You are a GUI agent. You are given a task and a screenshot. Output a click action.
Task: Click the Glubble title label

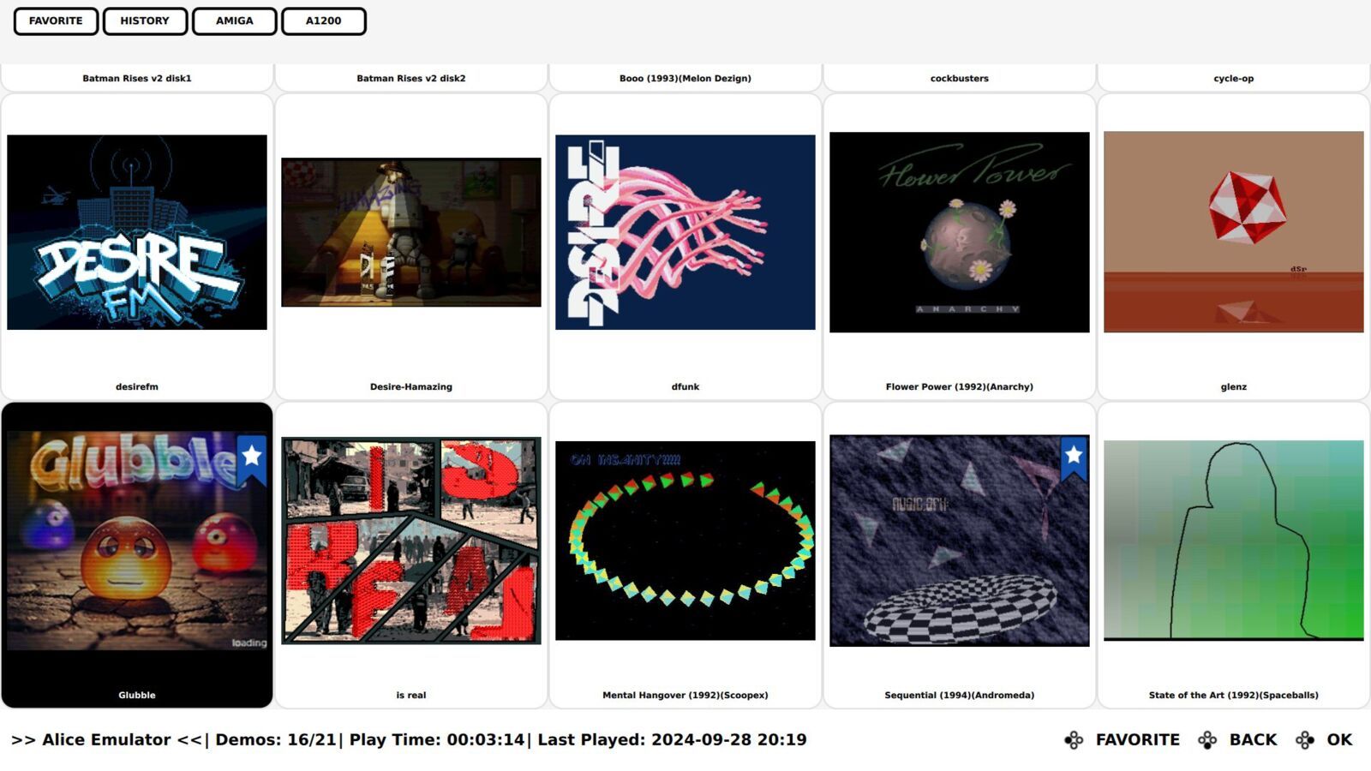click(x=137, y=696)
